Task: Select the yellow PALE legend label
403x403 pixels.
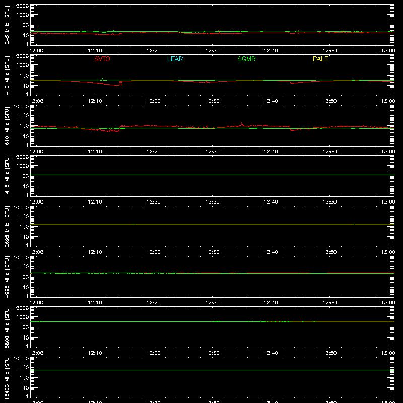Action: [320, 59]
